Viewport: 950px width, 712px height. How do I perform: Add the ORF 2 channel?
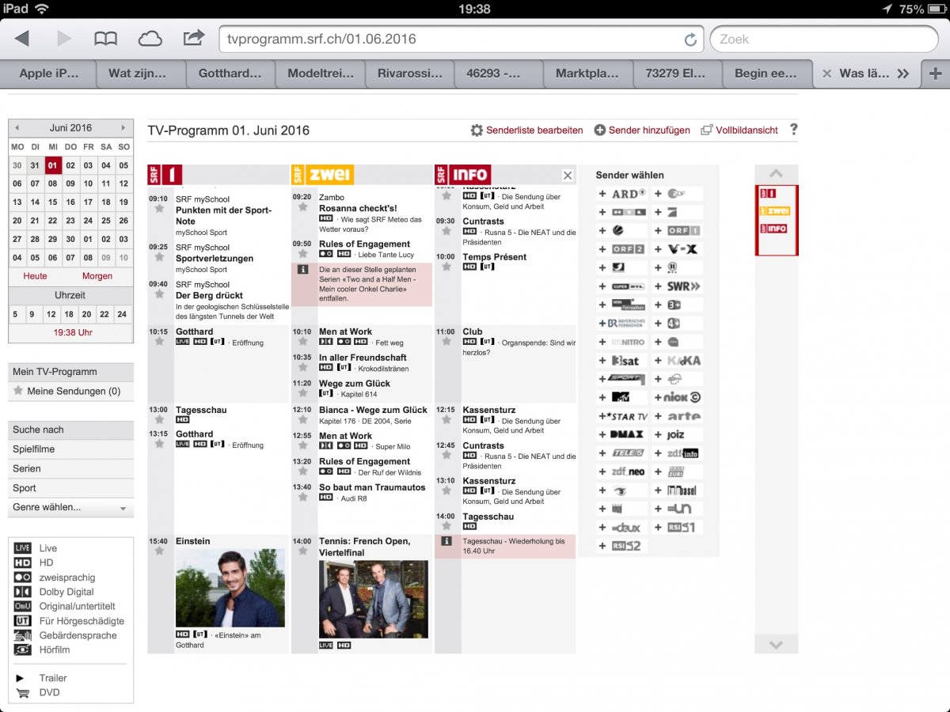pos(621,249)
